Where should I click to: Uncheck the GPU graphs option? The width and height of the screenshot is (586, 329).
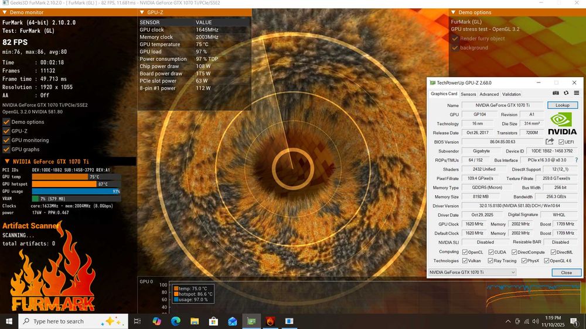click(6, 149)
